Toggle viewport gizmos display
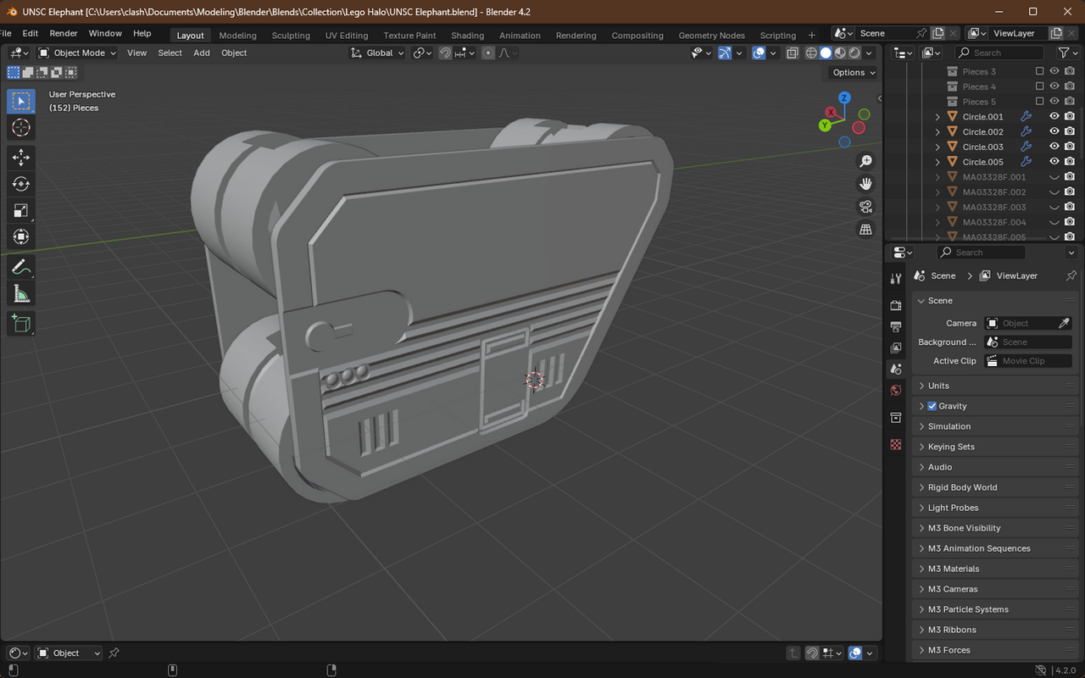Screen dimensions: 1085x678 point(726,53)
